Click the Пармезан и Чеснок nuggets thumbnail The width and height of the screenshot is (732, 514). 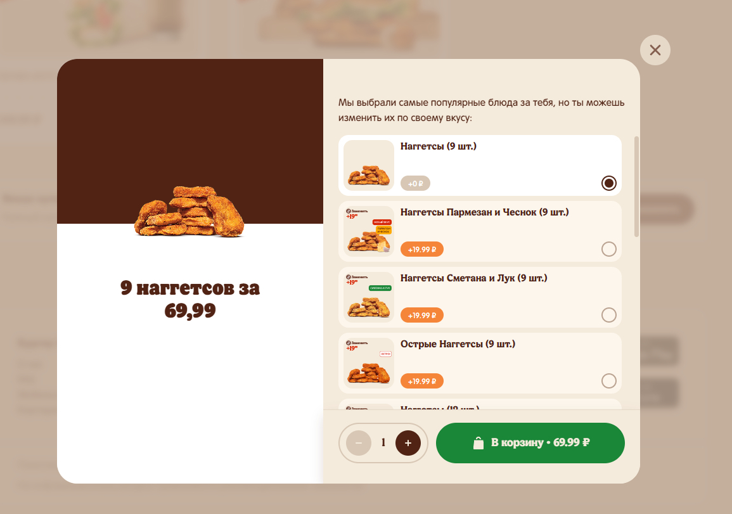(x=369, y=231)
